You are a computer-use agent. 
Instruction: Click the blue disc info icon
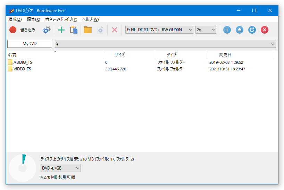pyautogui.click(x=227, y=30)
